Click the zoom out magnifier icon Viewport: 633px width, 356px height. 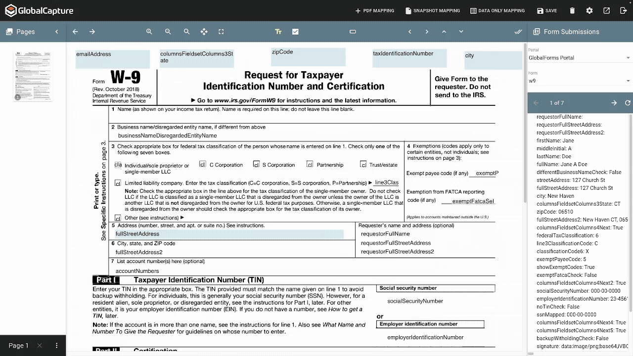coord(168,32)
